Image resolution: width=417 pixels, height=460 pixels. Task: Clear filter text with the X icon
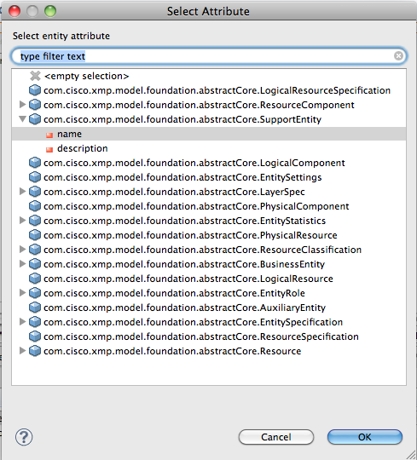(398, 55)
